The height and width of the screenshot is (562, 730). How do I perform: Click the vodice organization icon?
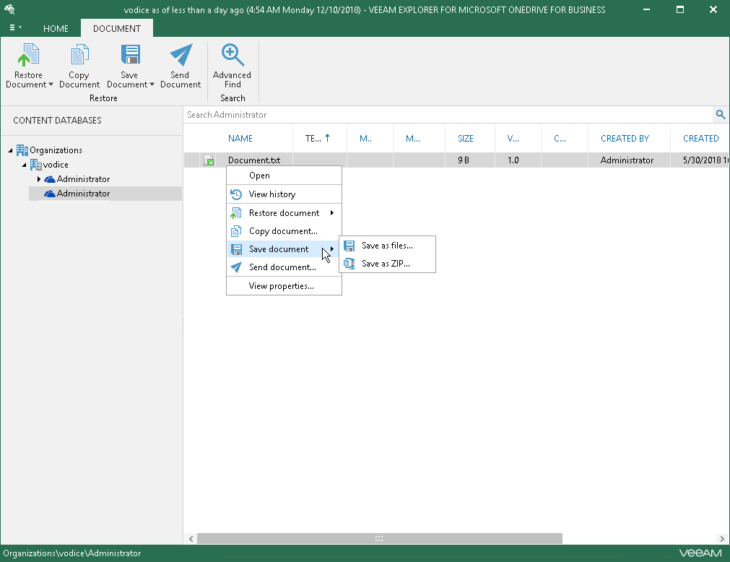(36, 165)
